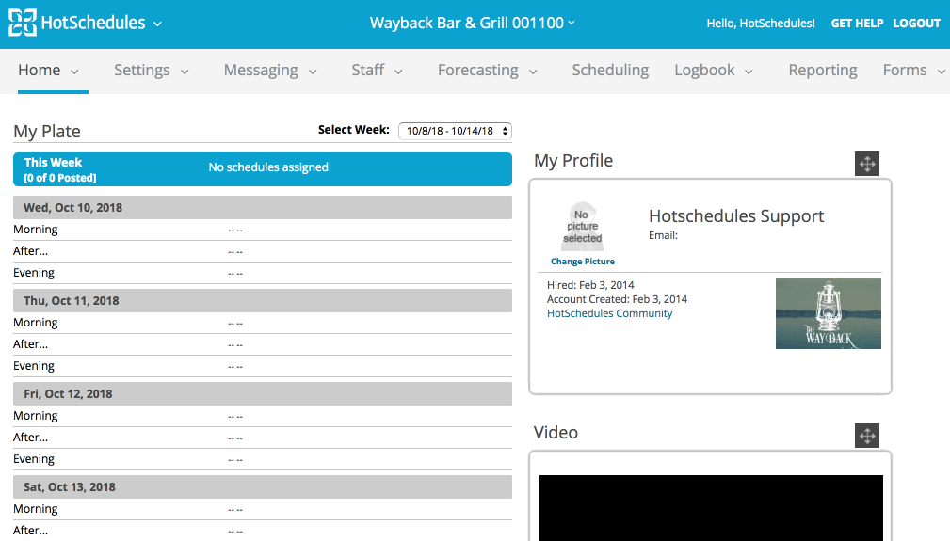This screenshot has height=541, width=950.
Task: Click the Thu, Oct 11, 2018 header
Action: click(263, 301)
